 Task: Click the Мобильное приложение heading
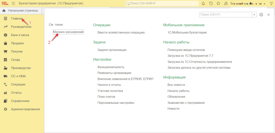click(x=184, y=25)
